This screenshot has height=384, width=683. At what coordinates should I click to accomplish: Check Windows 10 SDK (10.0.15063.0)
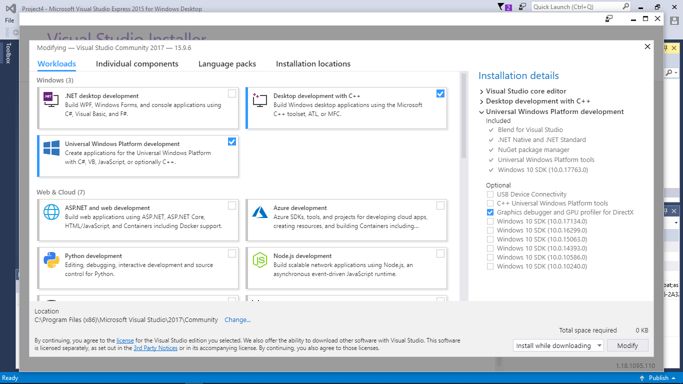click(x=490, y=239)
